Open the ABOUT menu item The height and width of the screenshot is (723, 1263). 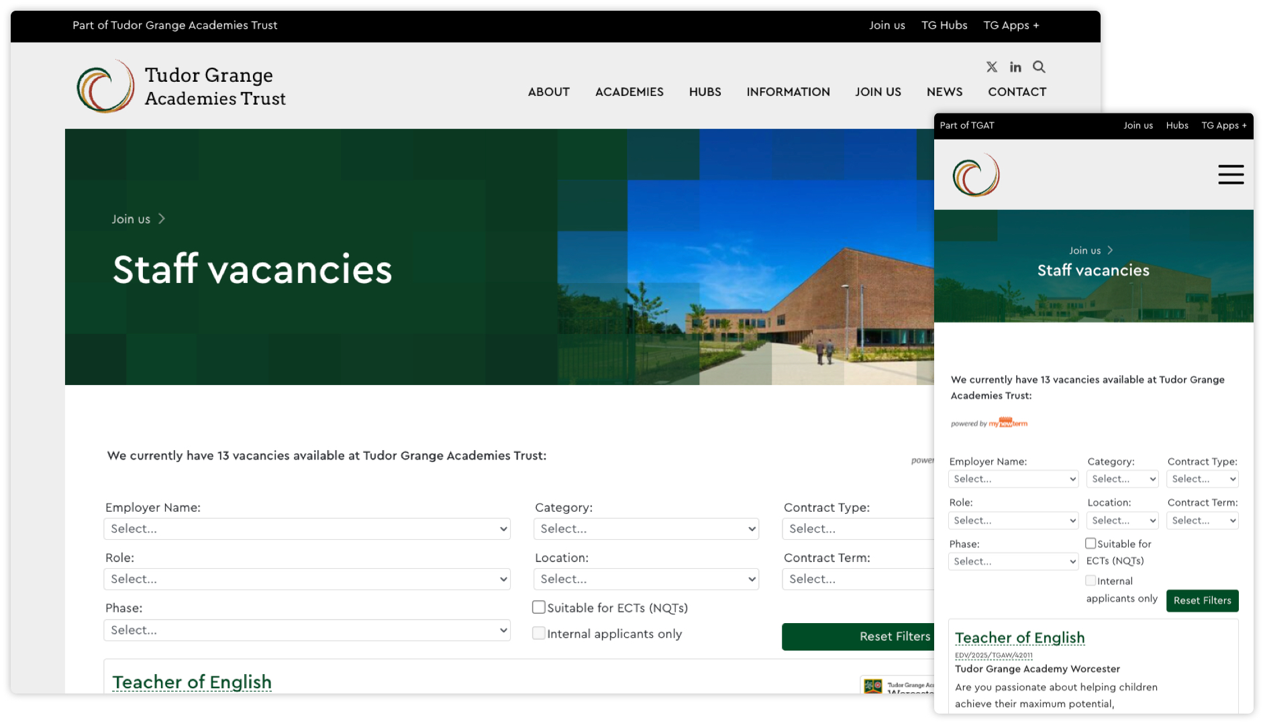[x=548, y=92]
